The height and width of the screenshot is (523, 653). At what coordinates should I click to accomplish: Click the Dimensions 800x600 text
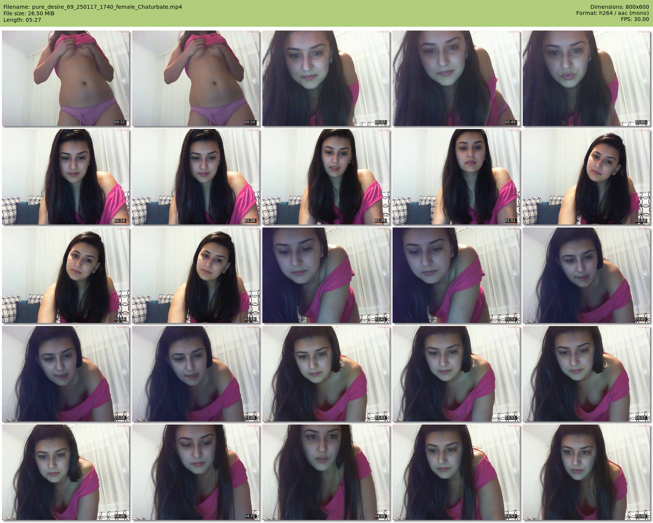[619, 7]
